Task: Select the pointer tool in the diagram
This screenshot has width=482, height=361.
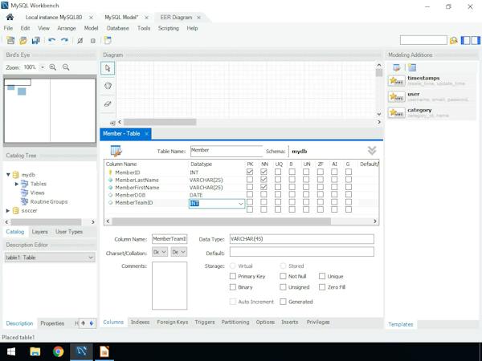Action: (108, 68)
